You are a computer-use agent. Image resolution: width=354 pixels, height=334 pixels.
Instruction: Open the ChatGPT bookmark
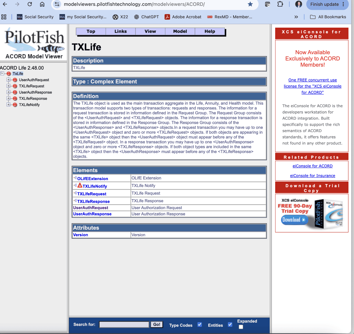(146, 17)
